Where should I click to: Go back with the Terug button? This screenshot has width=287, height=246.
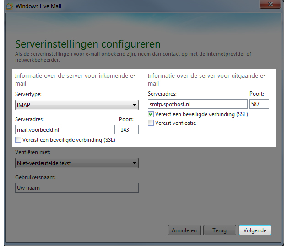(220, 230)
